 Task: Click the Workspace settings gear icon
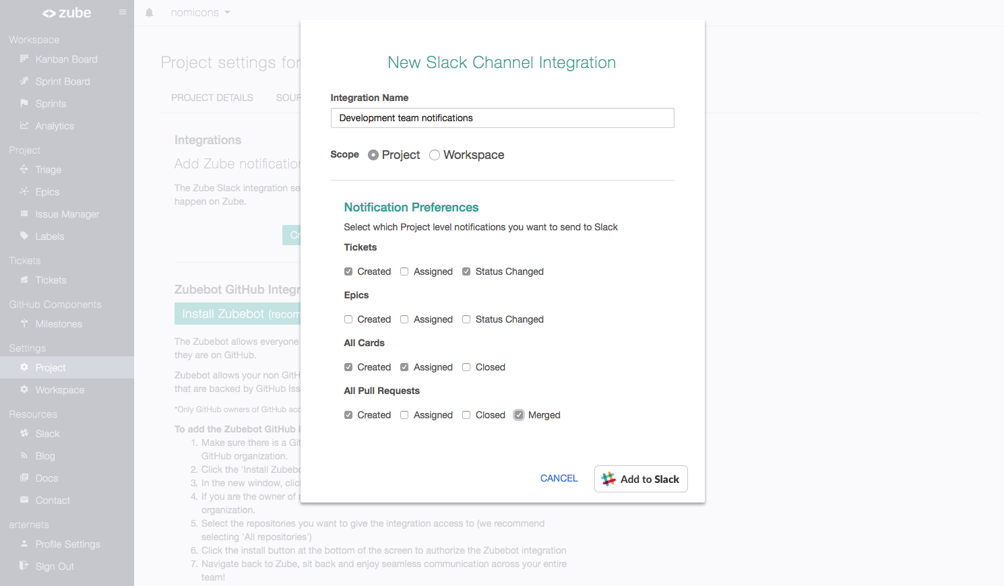24,389
